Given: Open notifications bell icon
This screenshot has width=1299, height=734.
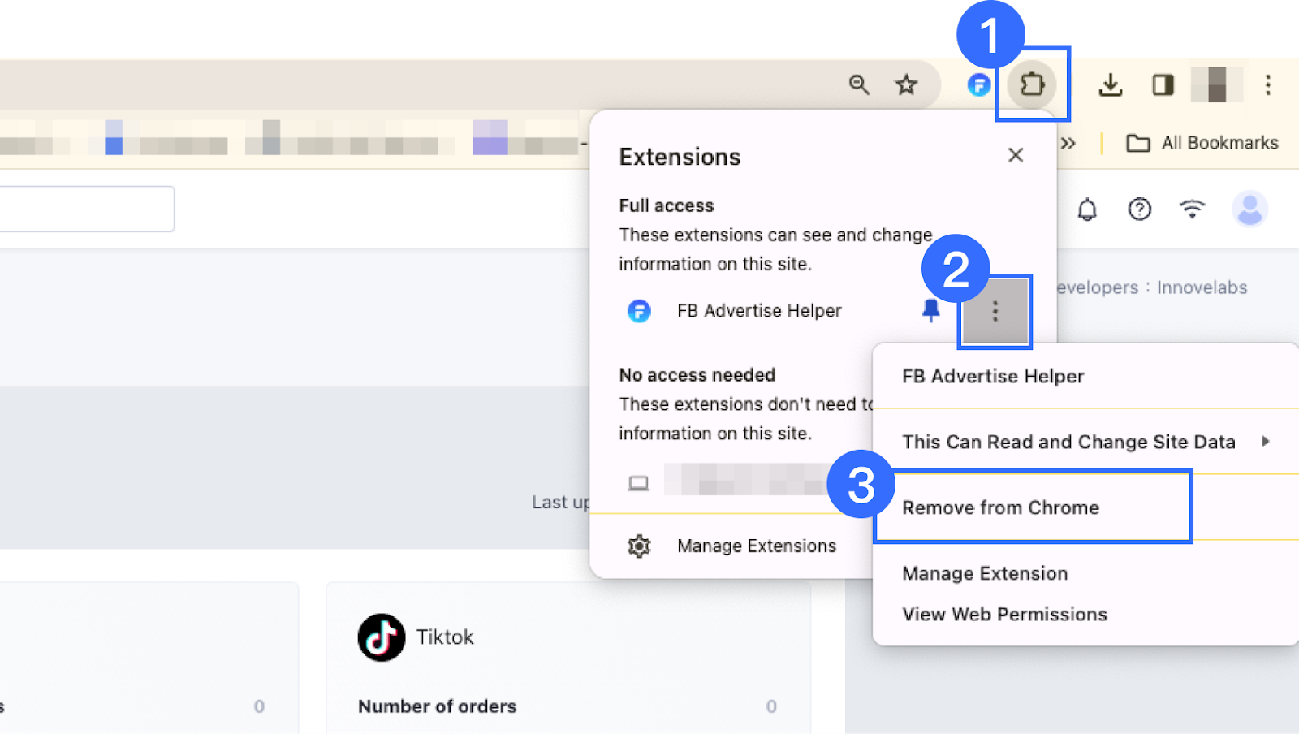Looking at the screenshot, I should [x=1087, y=209].
